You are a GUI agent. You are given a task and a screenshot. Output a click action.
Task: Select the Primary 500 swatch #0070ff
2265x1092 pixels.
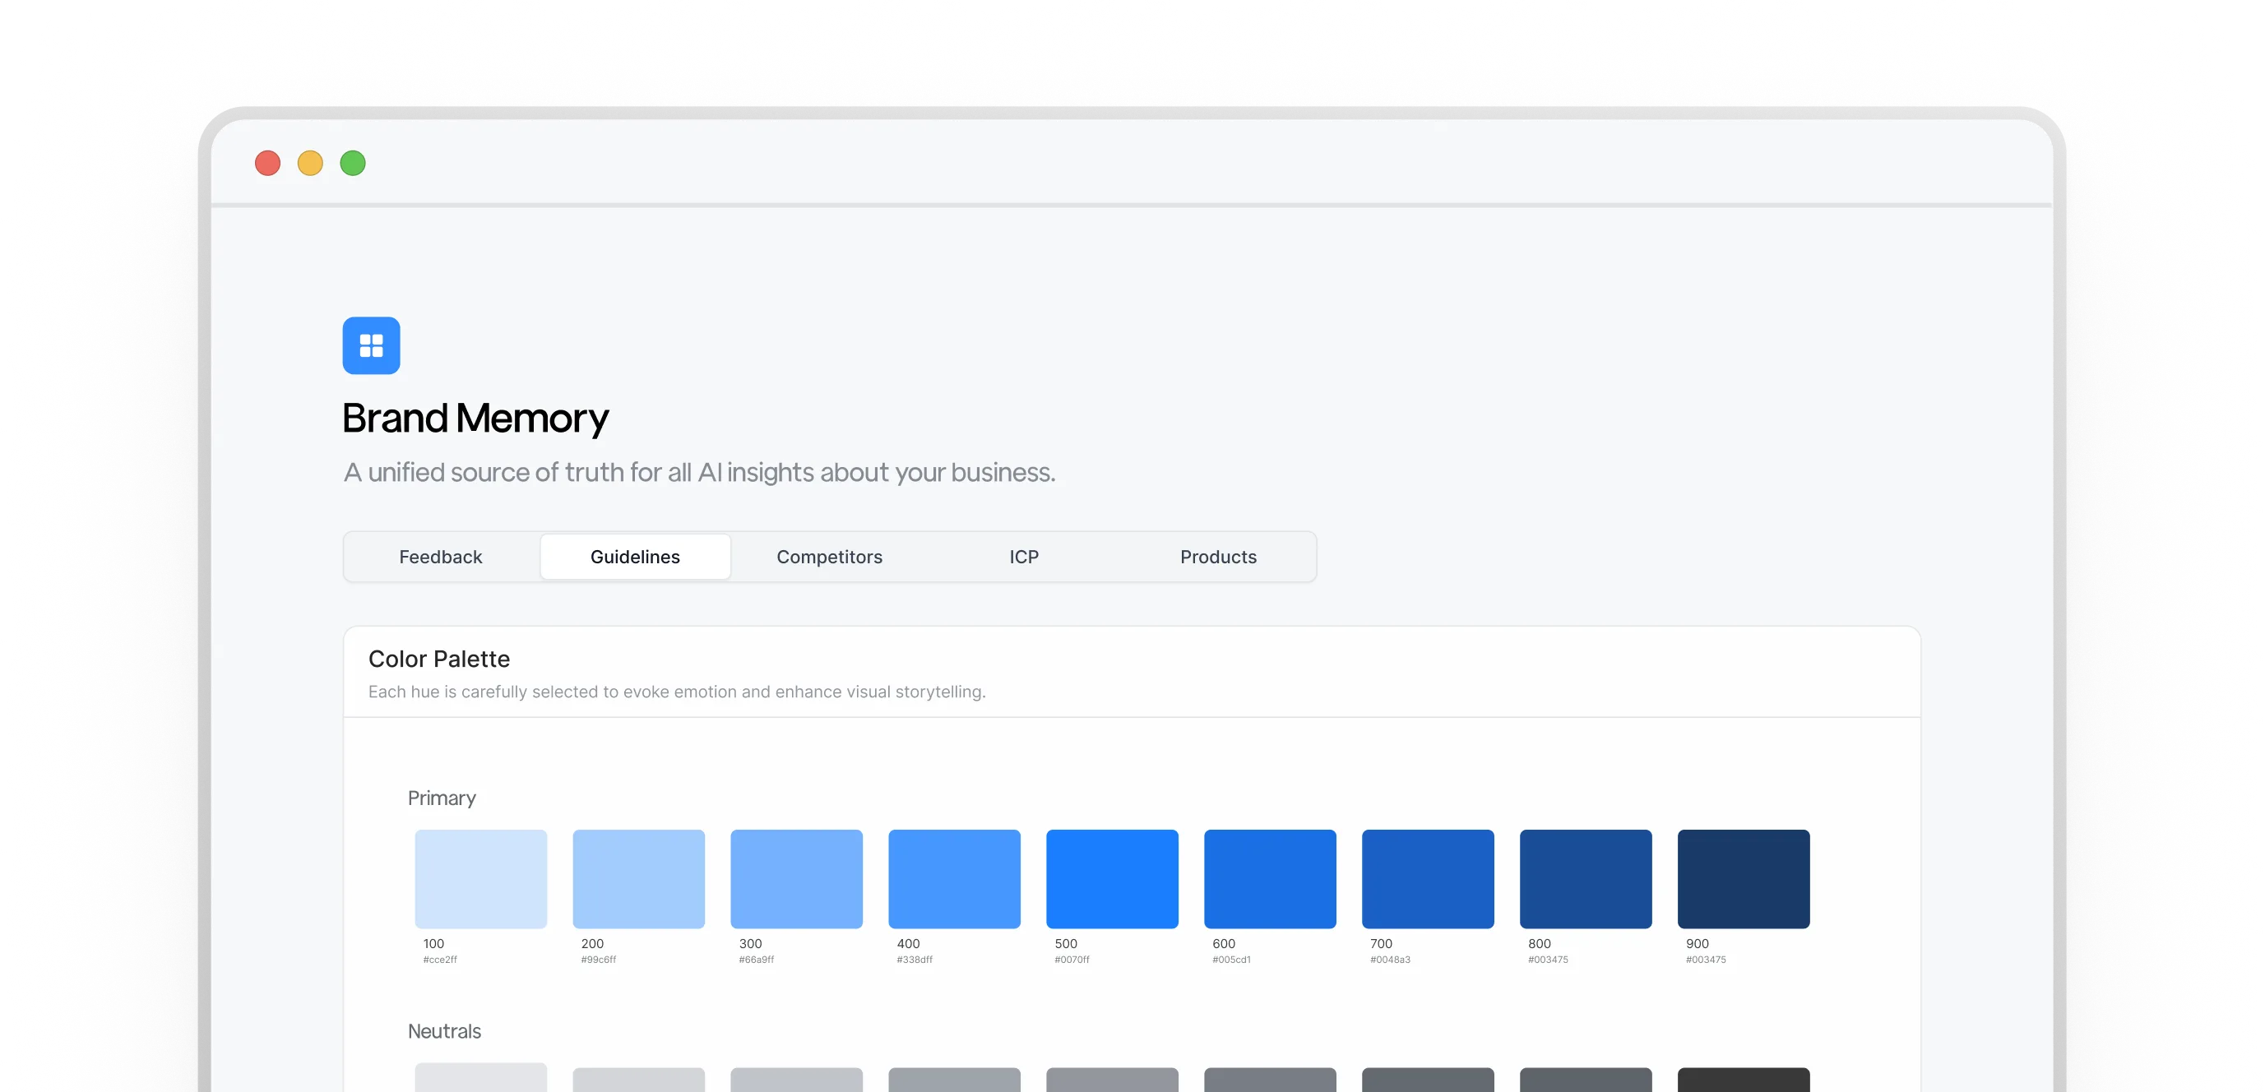(x=1112, y=878)
